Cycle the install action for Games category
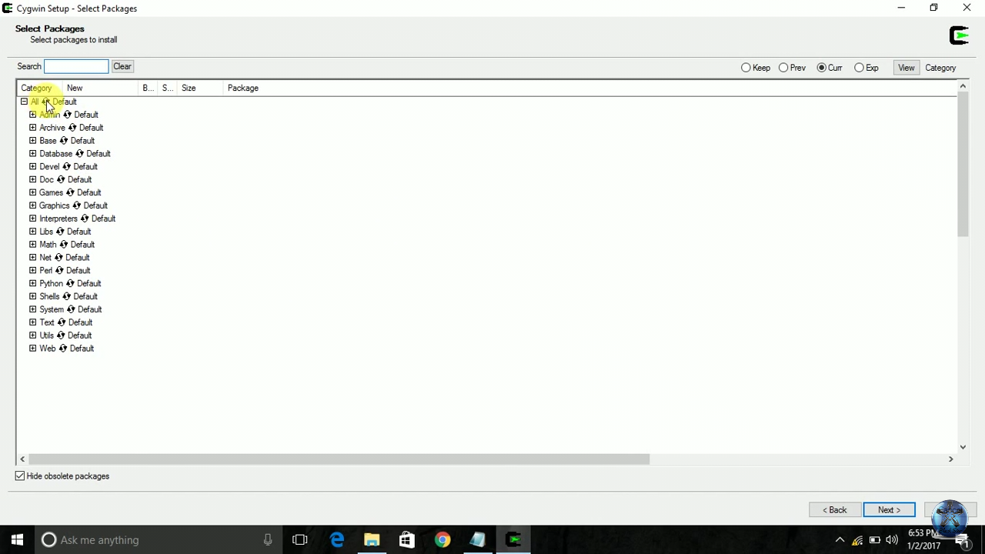The image size is (985, 554). (69, 193)
